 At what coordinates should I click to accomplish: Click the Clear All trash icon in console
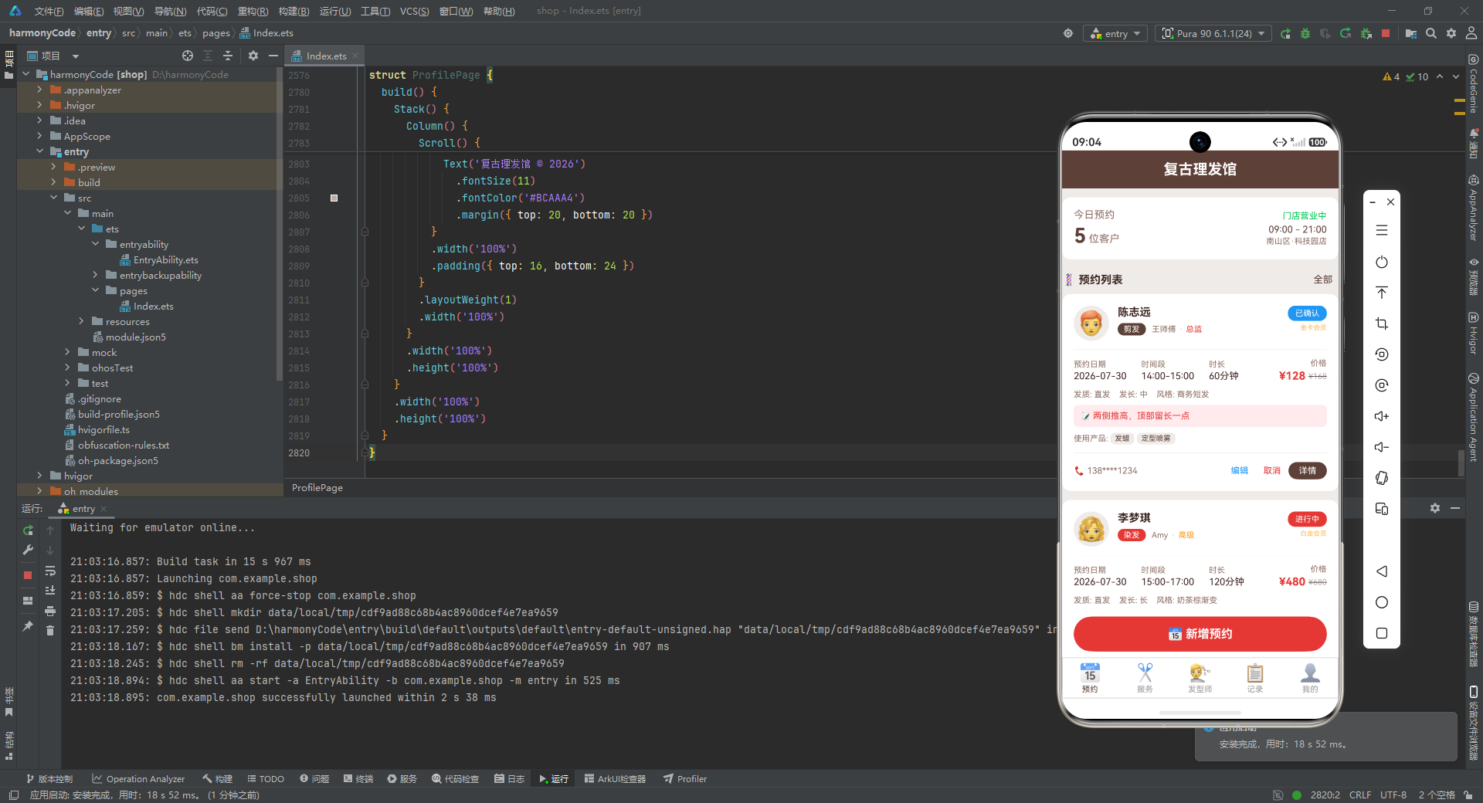tap(50, 630)
